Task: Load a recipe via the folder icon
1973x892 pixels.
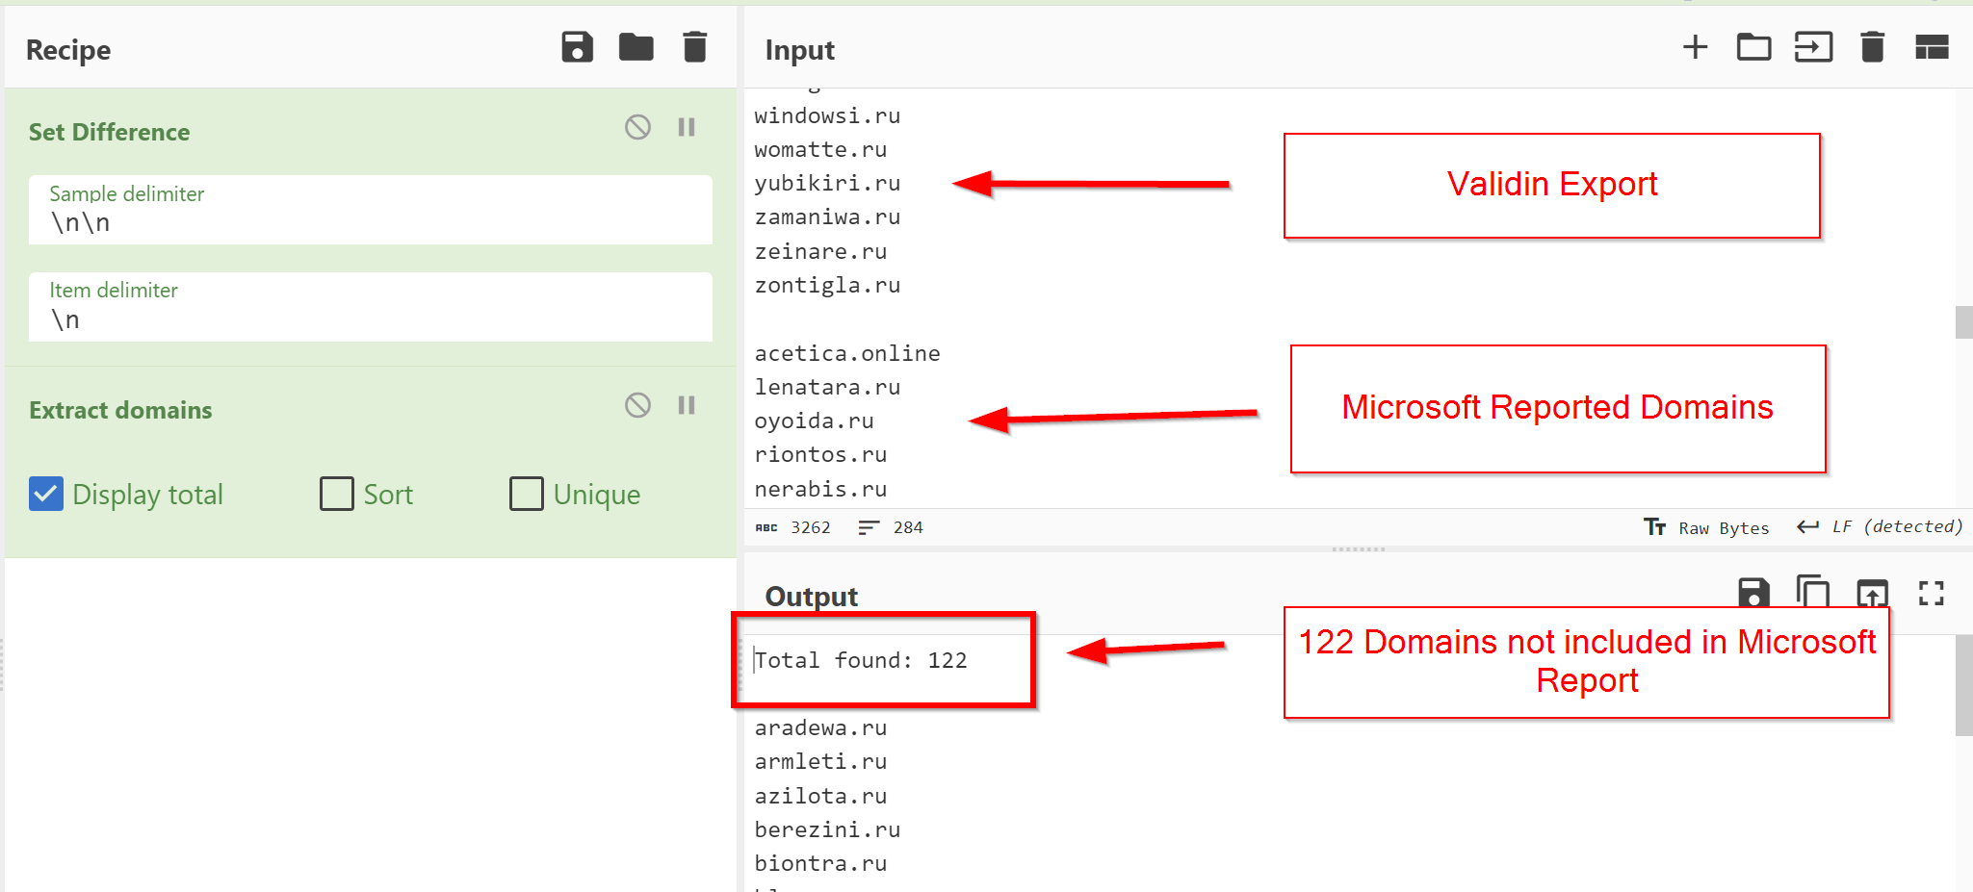Action: [636, 47]
